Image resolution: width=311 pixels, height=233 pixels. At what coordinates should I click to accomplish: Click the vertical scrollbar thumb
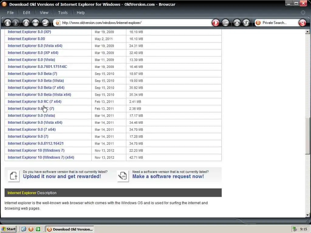point(307,136)
